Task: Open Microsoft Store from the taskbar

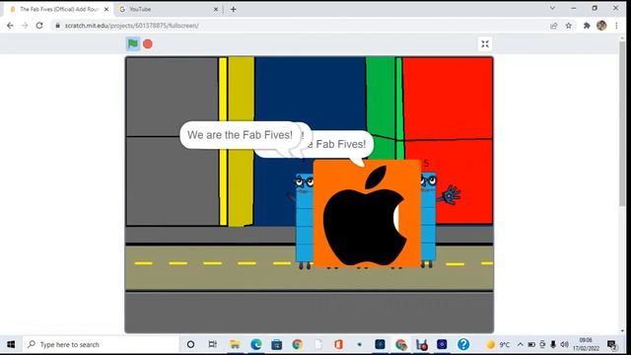Action: [x=276, y=344]
